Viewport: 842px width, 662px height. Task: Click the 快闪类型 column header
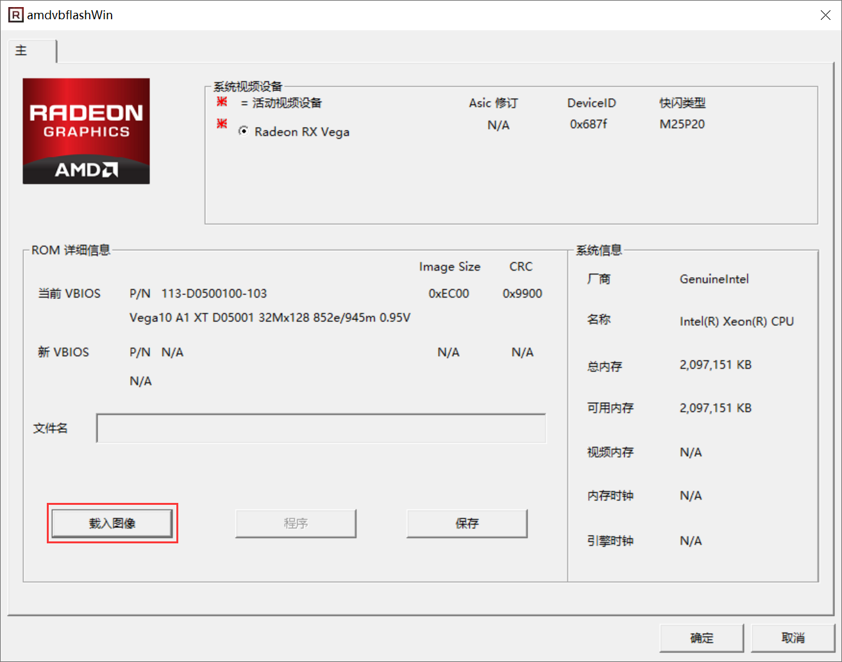point(682,103)
